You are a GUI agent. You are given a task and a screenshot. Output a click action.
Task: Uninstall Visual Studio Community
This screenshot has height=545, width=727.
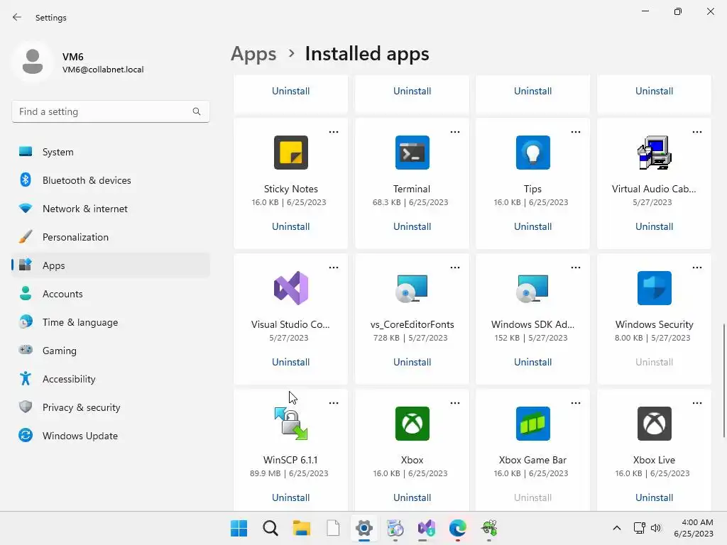(290, 362)
